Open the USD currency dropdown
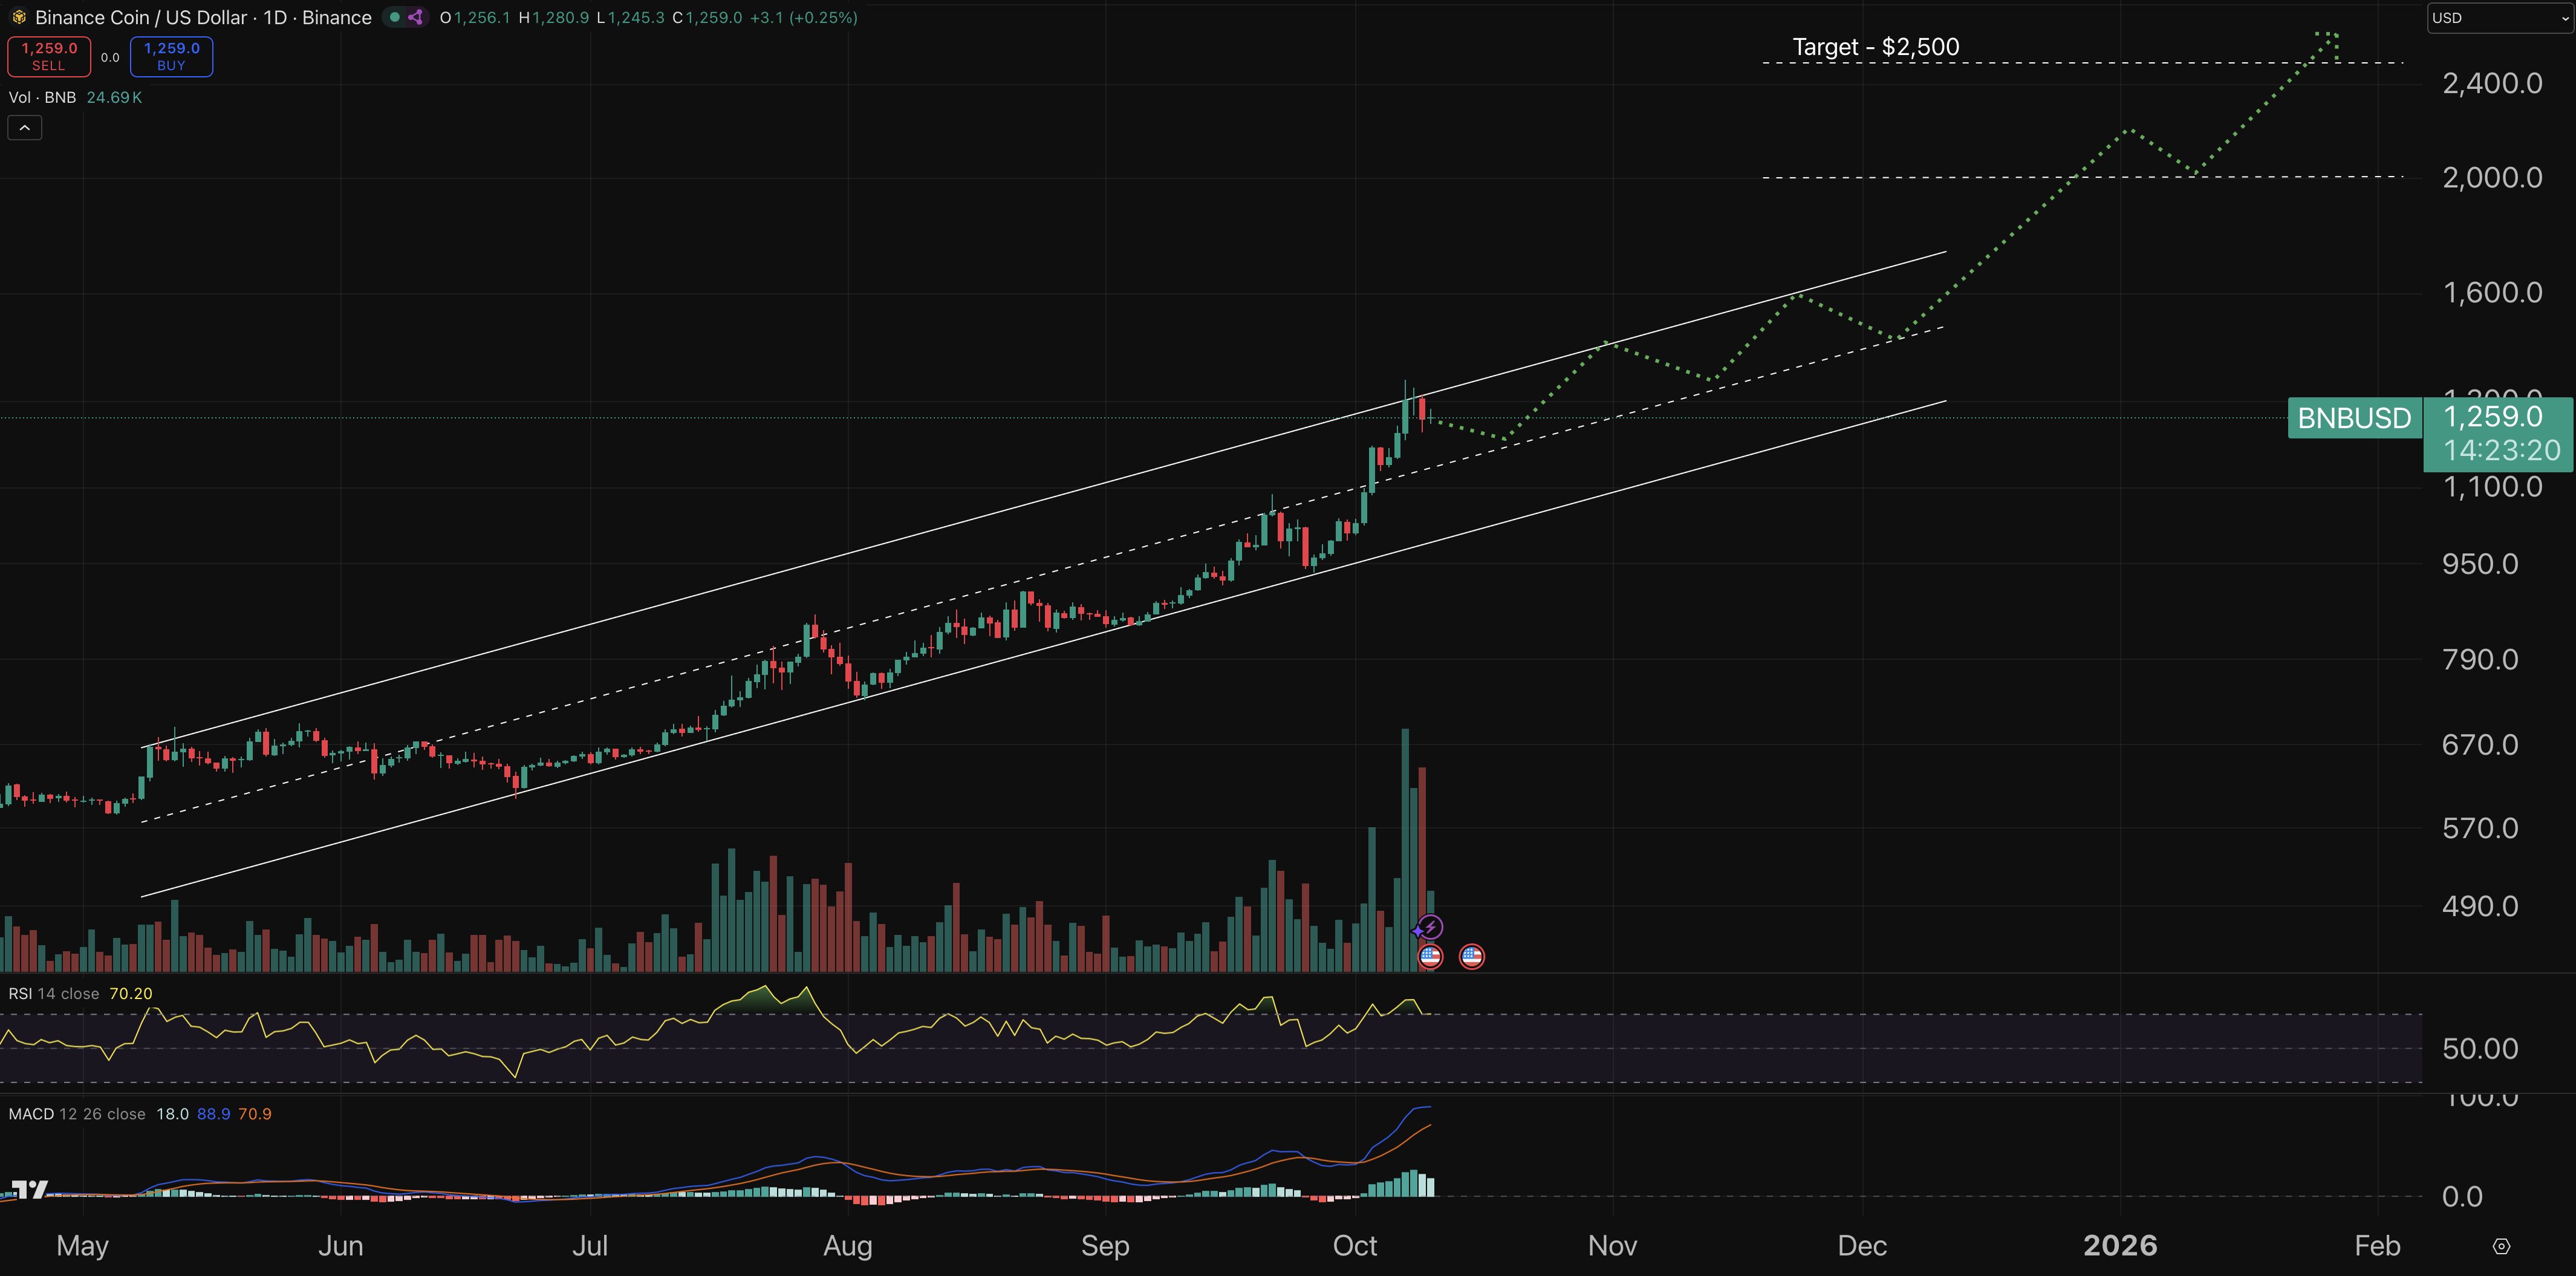Viewport: 2576px width, 1276px height. [x=2498, y=17]
